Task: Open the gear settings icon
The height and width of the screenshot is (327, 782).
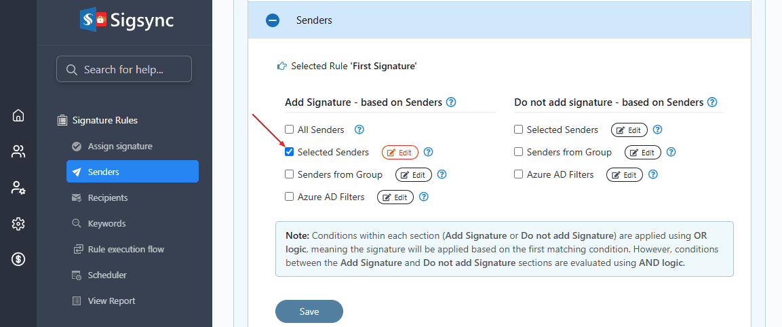Action: 18,224
